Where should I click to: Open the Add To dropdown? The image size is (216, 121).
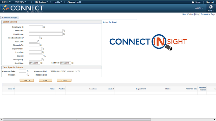coord(199,8)
